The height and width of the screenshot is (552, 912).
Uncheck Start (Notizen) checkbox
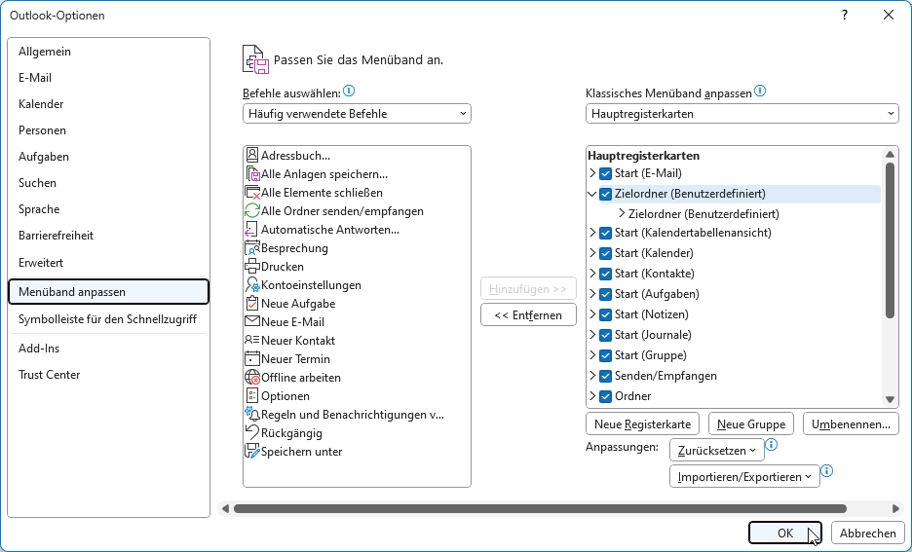click(x=605, y=314)
